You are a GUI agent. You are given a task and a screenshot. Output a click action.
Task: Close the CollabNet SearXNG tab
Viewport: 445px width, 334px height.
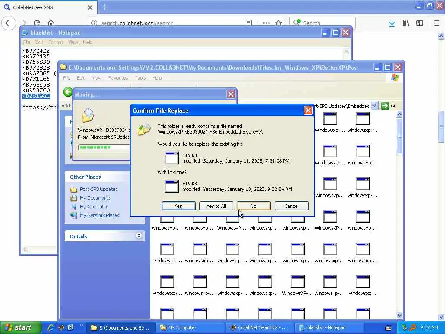(x=90, y=7)
